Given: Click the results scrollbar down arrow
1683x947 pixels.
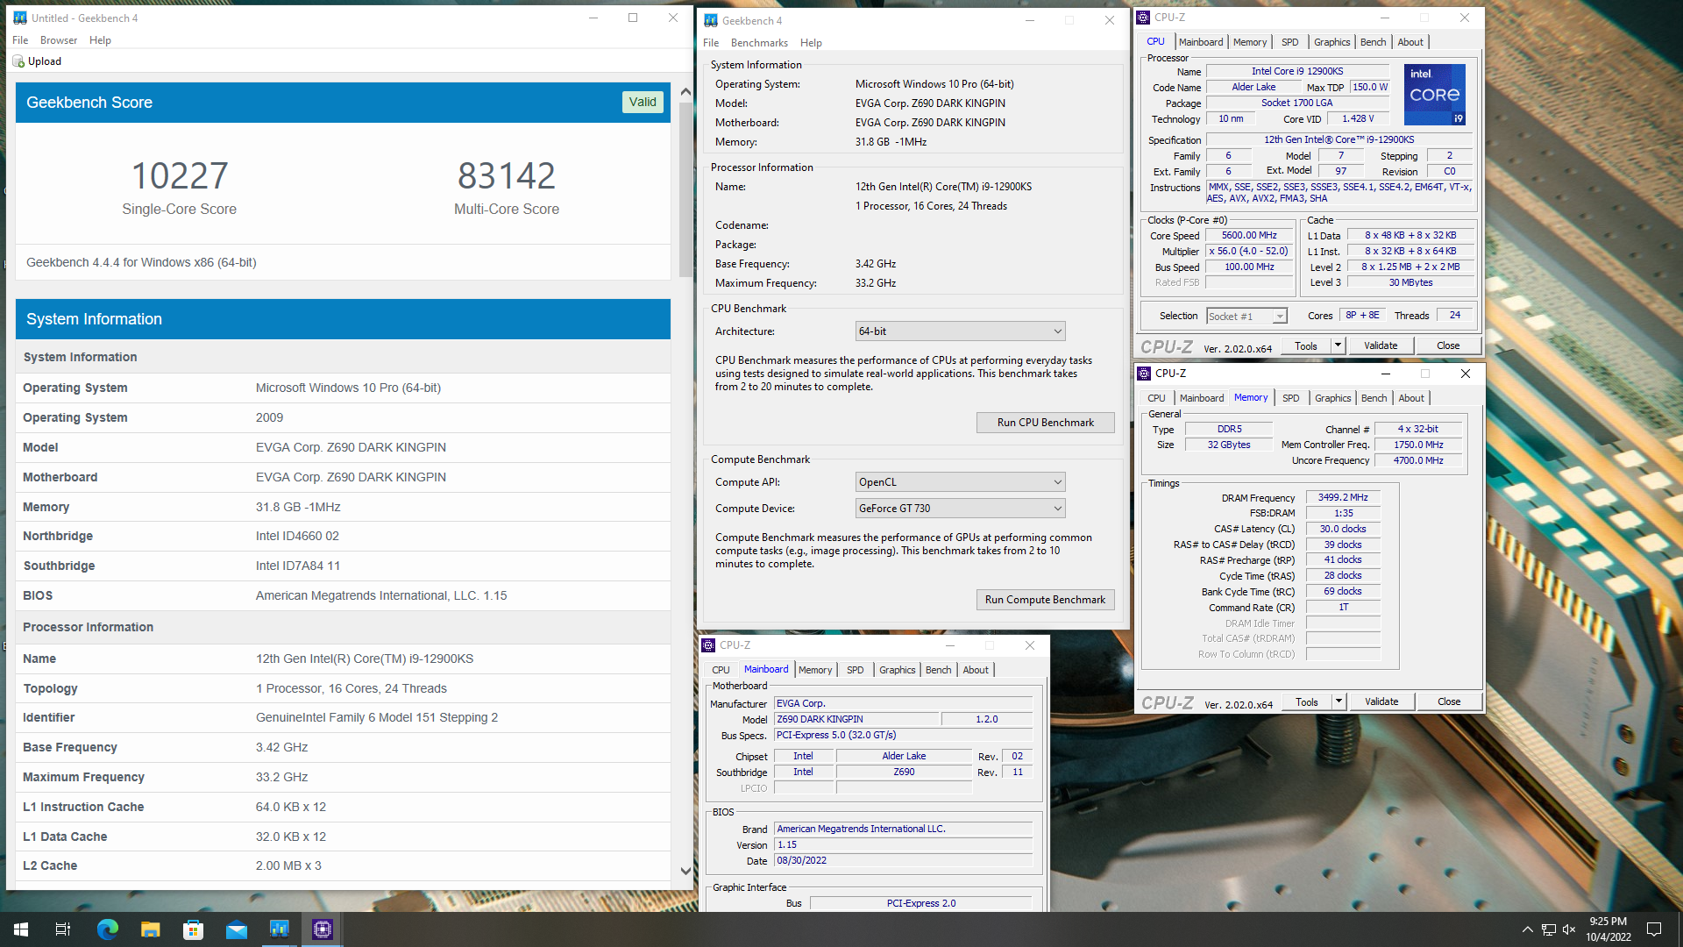Looking at the screenshot, I should pyautogui.click(x=685, y=871).
